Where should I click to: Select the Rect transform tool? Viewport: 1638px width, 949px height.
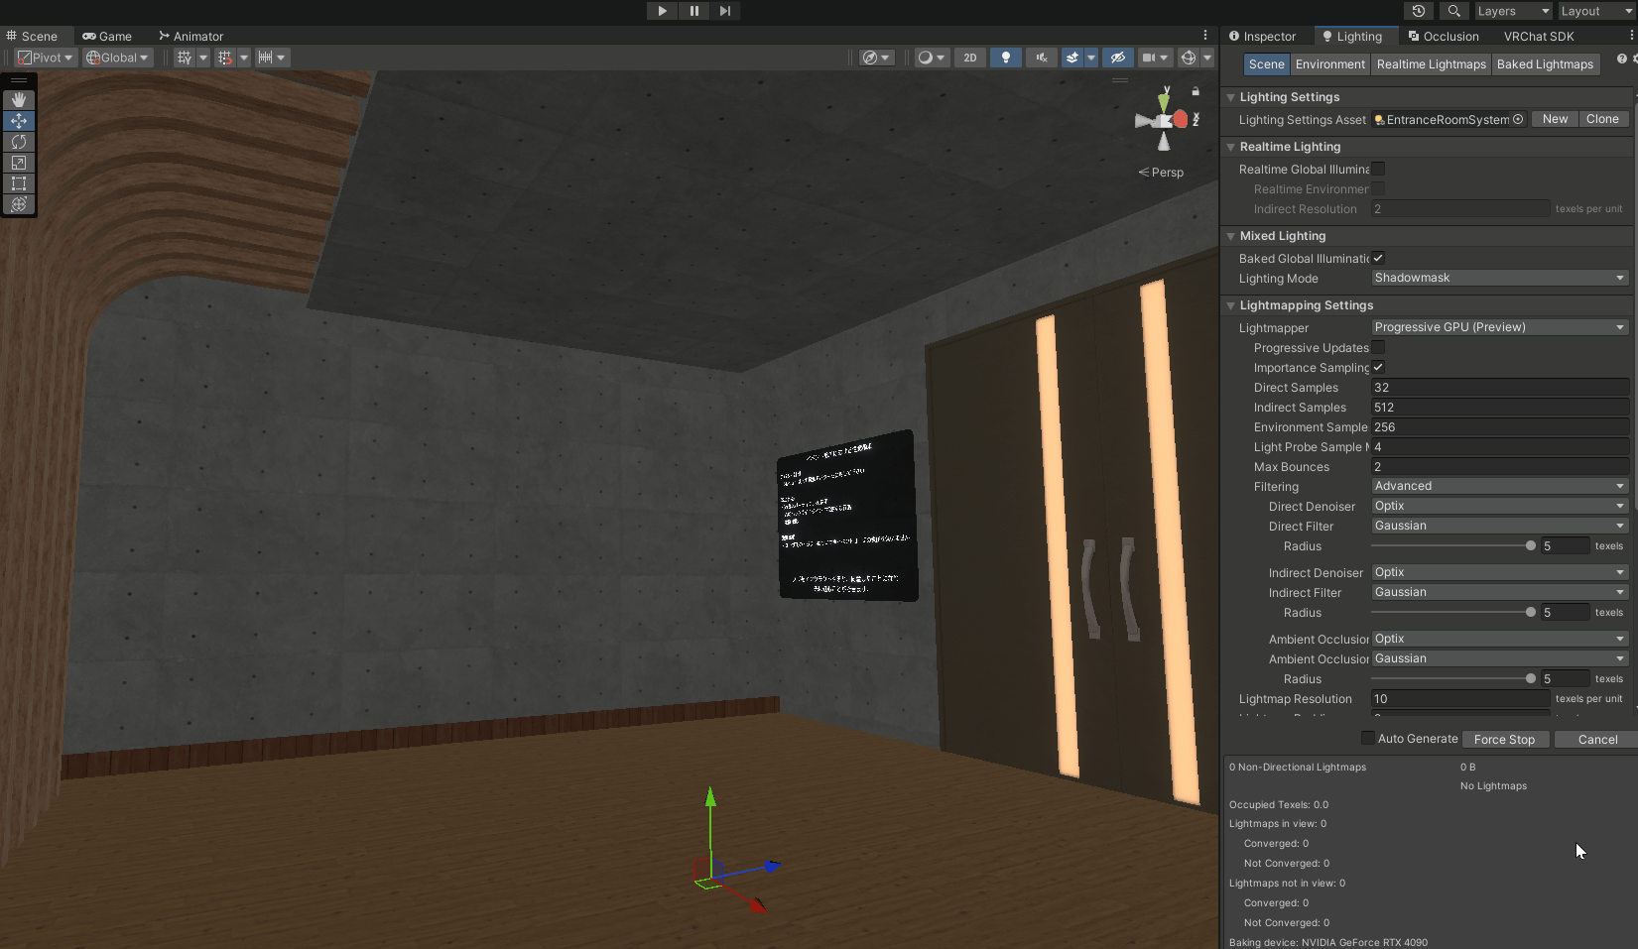[x=19, y=183]
